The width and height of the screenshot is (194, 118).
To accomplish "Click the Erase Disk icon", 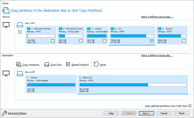I will click(47, 65).
